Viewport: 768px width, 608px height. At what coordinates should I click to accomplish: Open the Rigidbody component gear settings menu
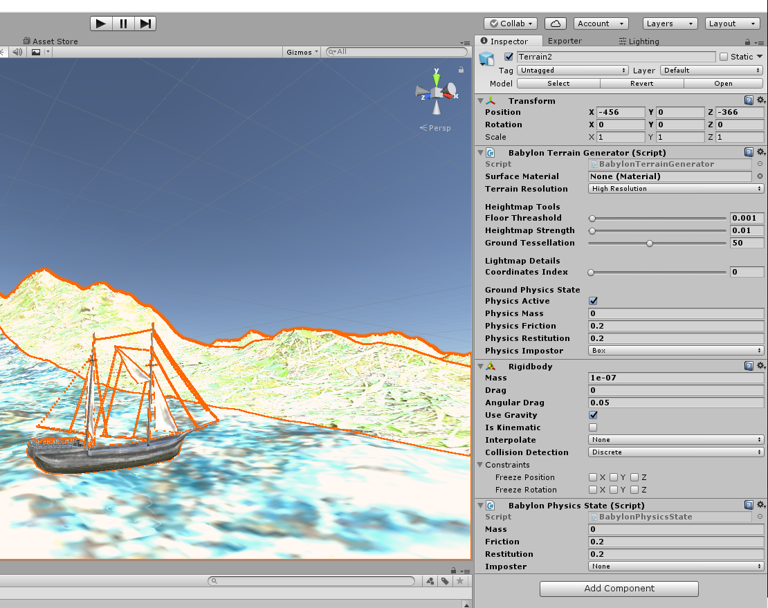(x=760, y=366)
